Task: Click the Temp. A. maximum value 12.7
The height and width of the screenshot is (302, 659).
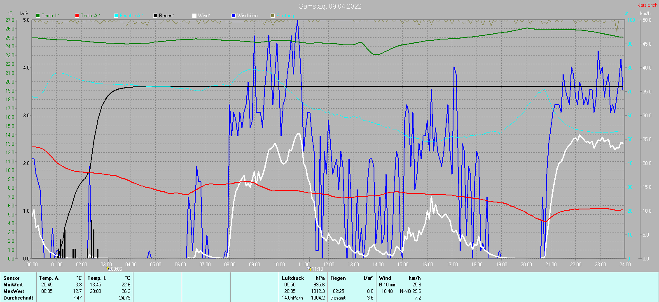Action: 77,291
